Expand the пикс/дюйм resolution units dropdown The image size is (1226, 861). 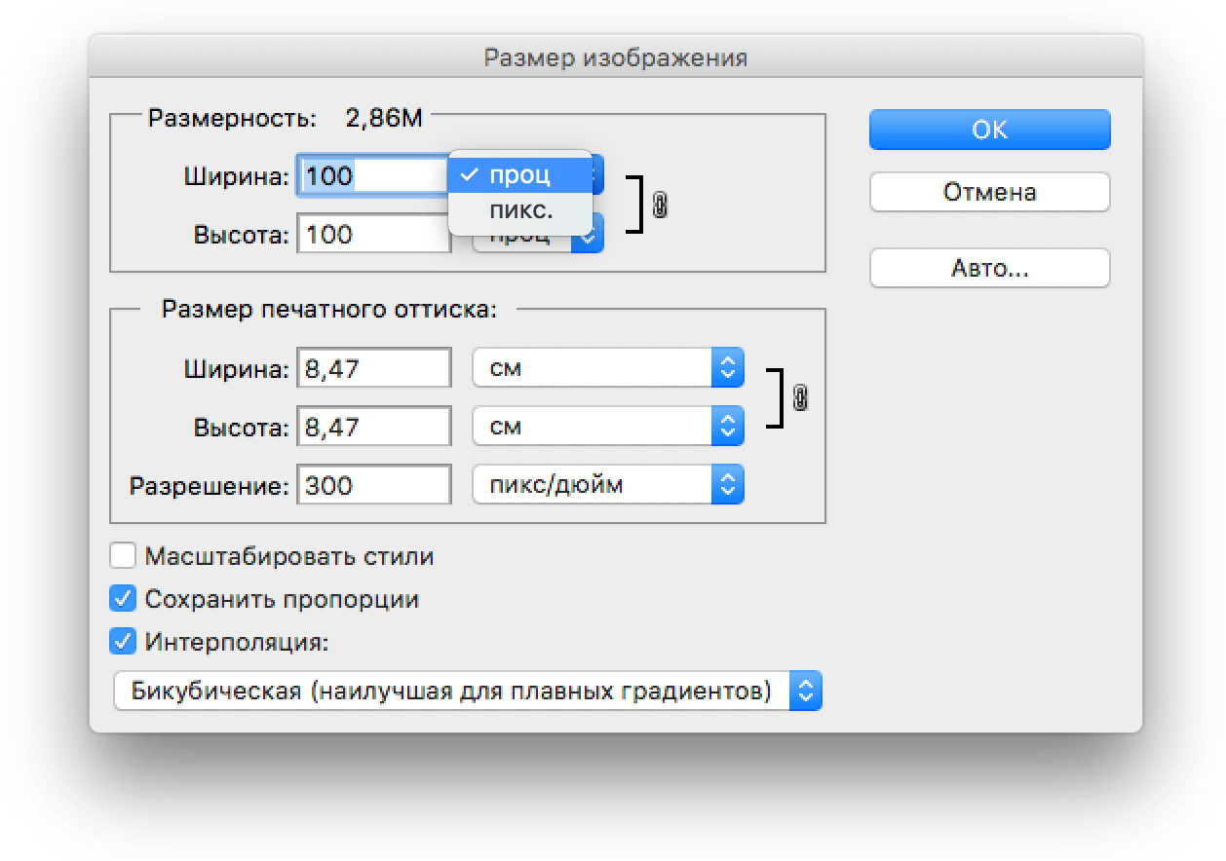point(607,484)
